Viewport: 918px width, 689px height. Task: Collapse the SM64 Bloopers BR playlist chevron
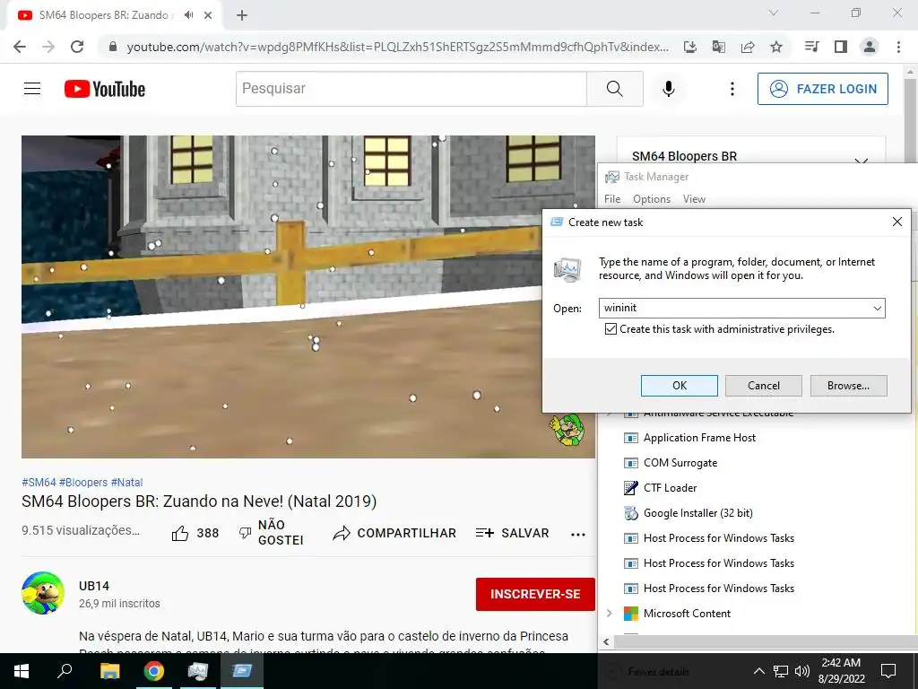click(862, 160)
